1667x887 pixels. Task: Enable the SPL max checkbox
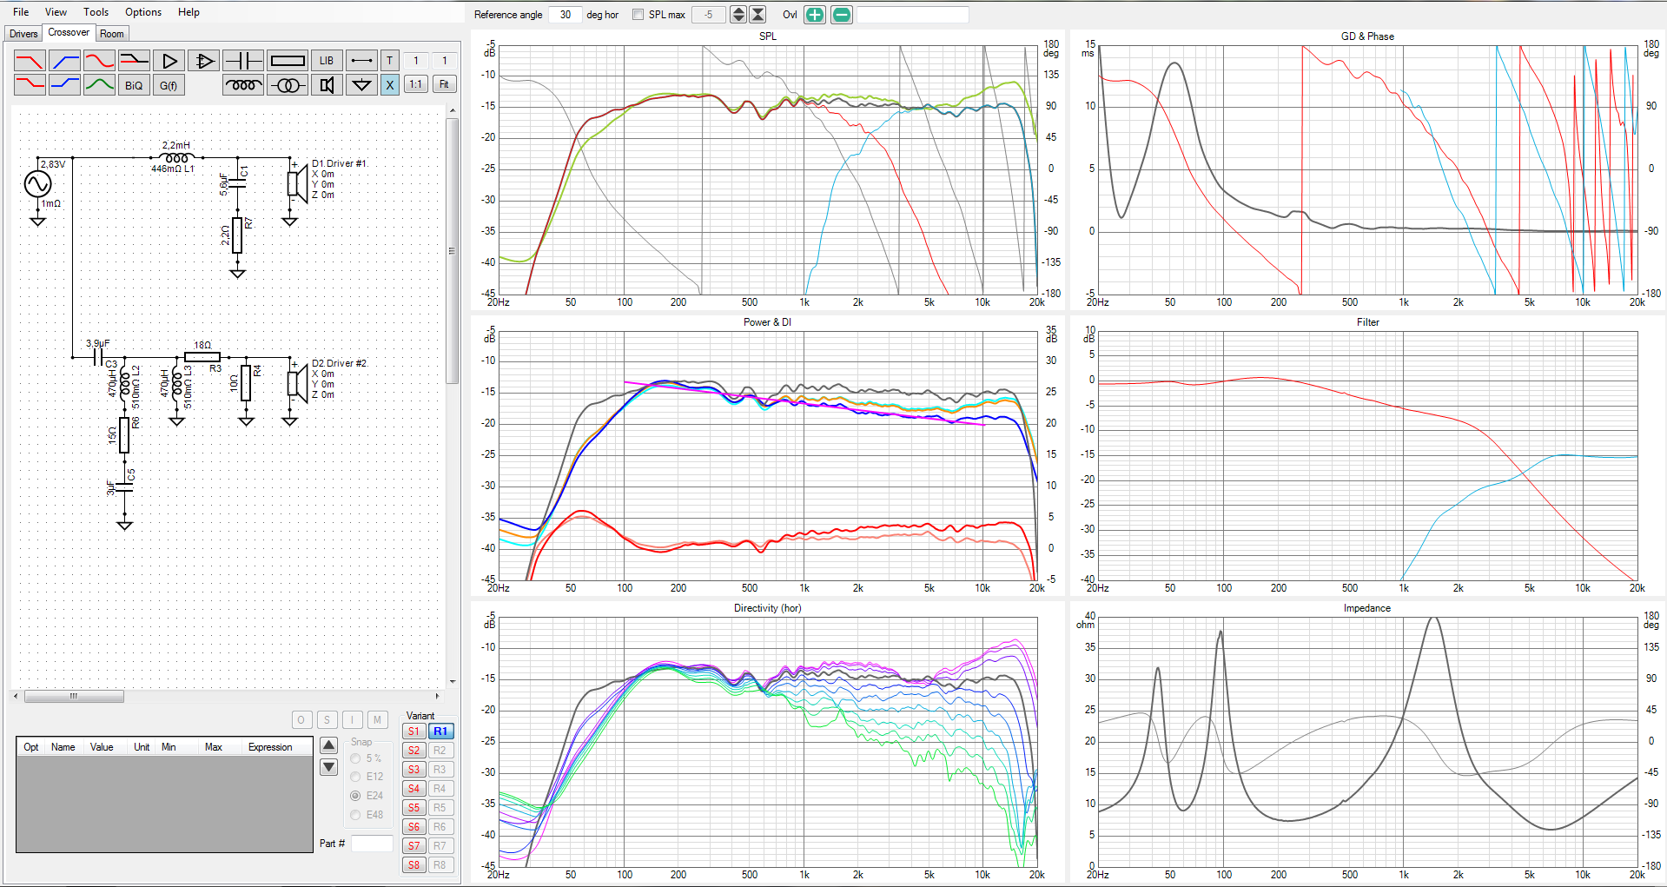pyautogui.click(x=638, y=15)
